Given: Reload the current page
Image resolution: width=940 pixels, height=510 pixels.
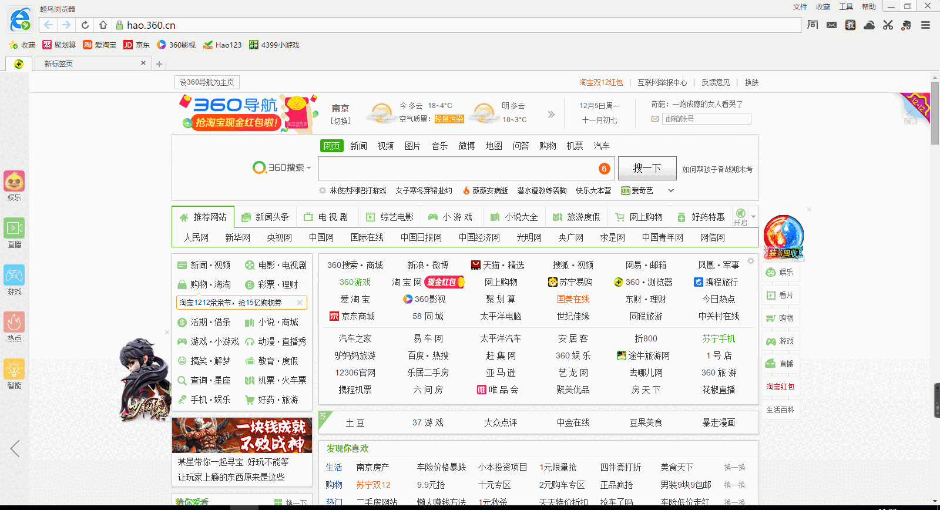Looking at the screenshot, I should pos(85,25).
